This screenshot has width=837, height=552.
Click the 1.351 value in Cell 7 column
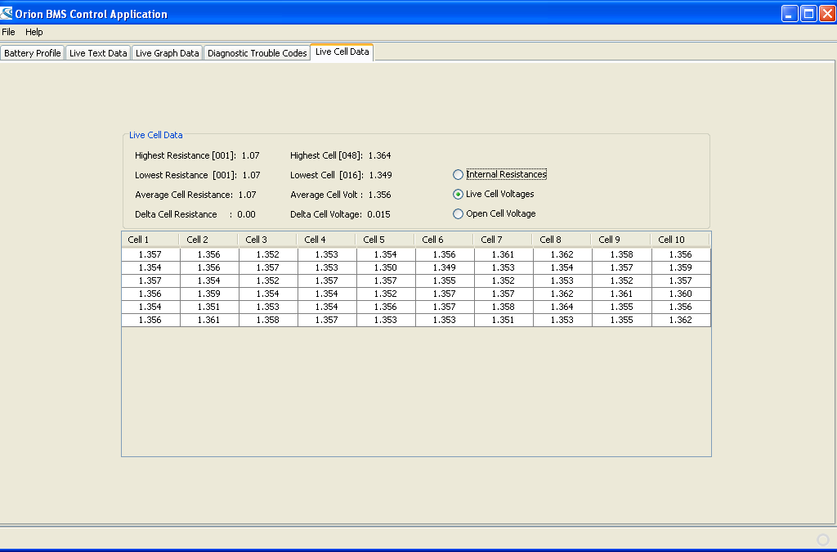point(504,320)
